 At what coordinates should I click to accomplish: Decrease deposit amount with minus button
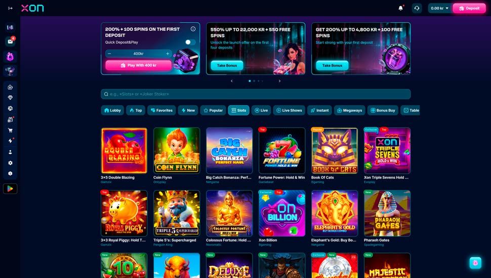click(x=109, y=54)
